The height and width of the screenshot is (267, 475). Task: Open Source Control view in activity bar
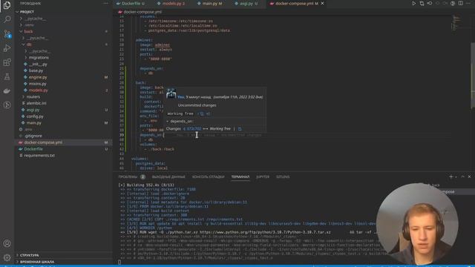(7, 34)
